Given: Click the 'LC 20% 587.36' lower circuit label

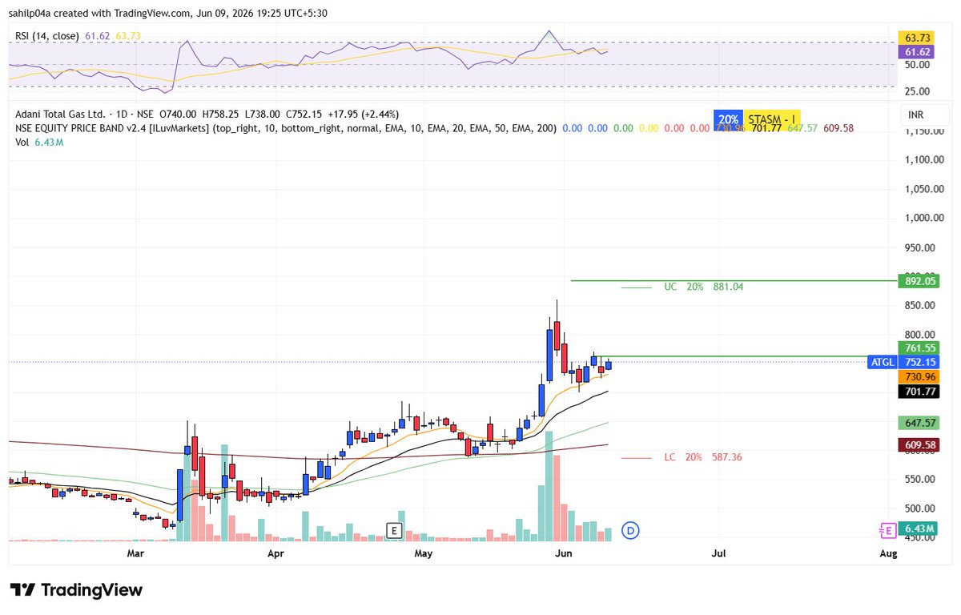Looking at the screenshot, I should 702,457.
